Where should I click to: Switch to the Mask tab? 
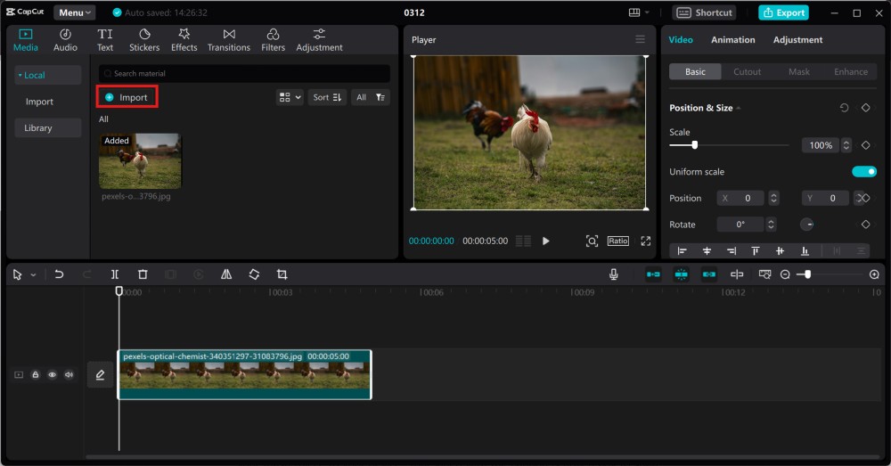pos(799,71)
